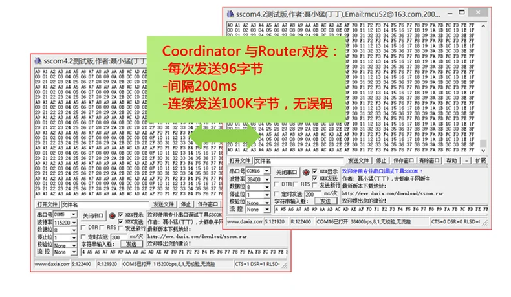Click the hex string input in COM16 window
Screen dimensions: 511x297
(381, 209)
